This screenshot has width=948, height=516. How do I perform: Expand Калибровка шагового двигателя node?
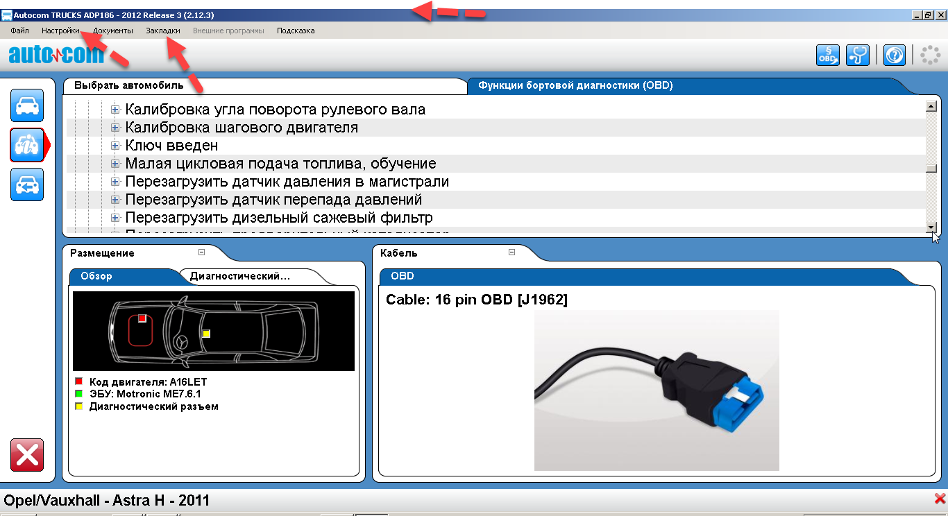tap(115, 128)
